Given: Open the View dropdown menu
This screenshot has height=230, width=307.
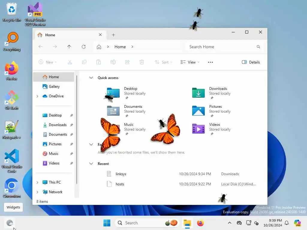Looking at the screenshot, I should click(190, 62).
